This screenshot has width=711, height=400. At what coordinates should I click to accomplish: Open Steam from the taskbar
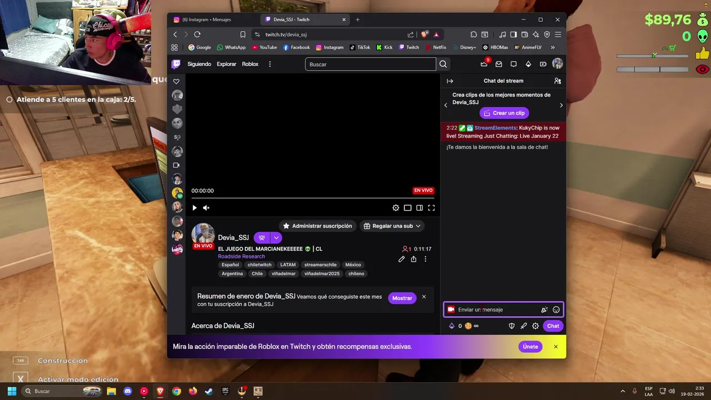click(209, 391)
